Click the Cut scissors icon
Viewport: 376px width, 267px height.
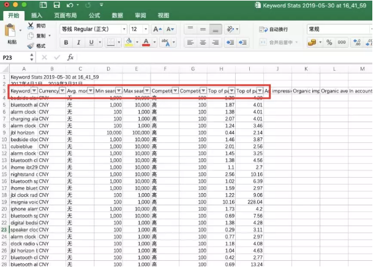31,26
